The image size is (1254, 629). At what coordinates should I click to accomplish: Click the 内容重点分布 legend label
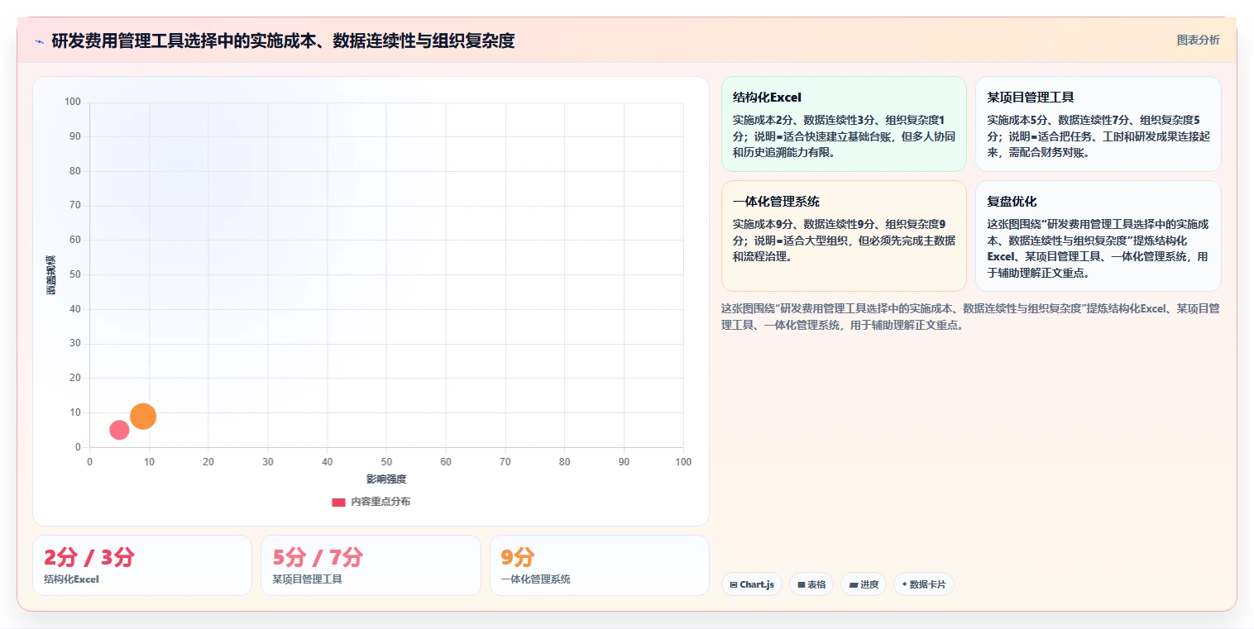(x=381, y=502)
